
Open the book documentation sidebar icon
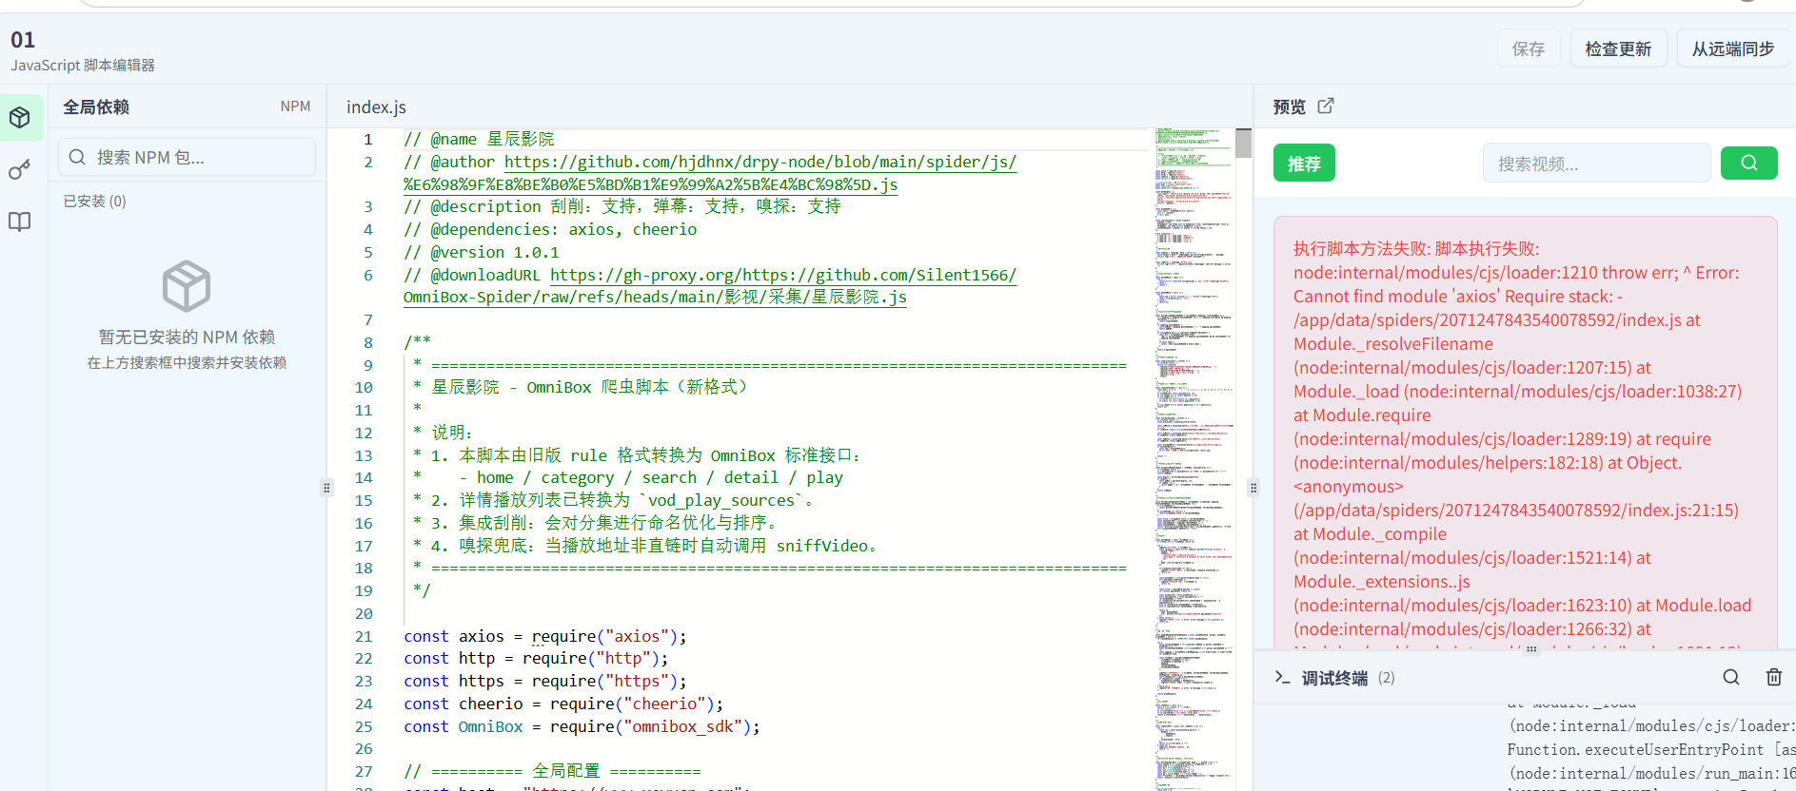click(x=20, y=222)
